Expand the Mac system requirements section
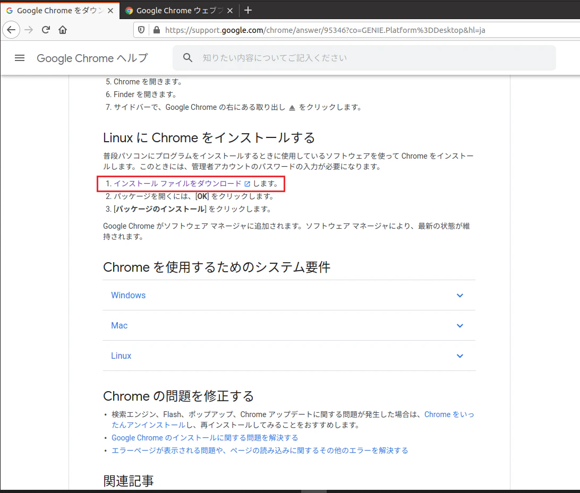This screenshot has height=493, width=580. (289, 326)
